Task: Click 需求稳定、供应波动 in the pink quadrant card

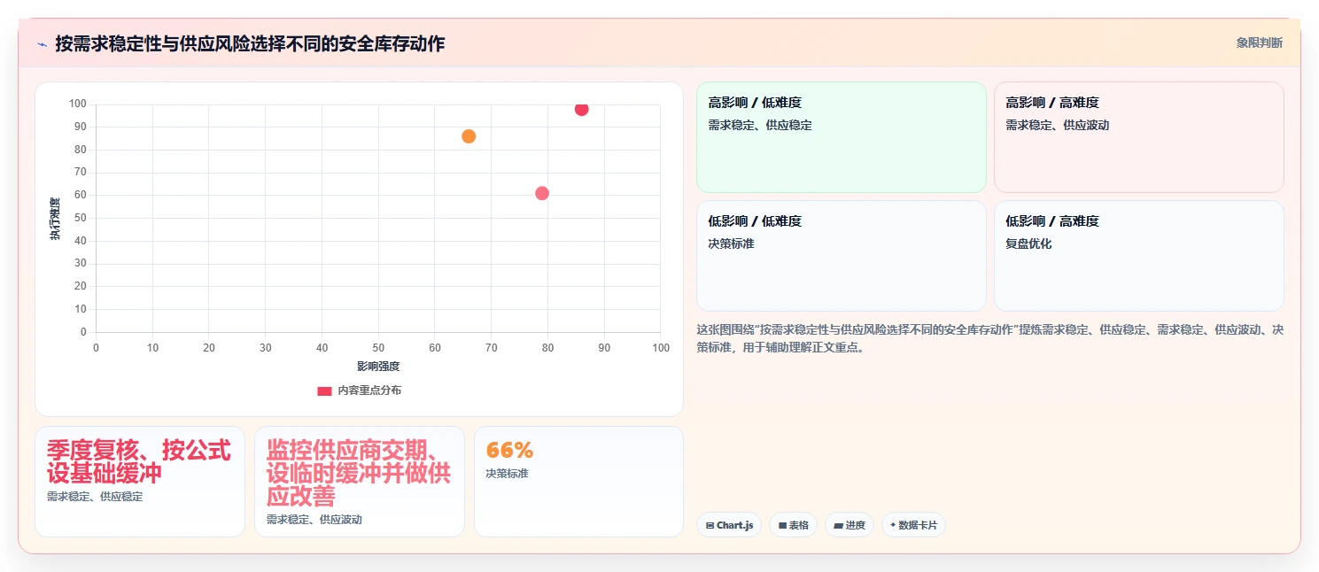Action: pyautogui.click(x=1058, y=126)
